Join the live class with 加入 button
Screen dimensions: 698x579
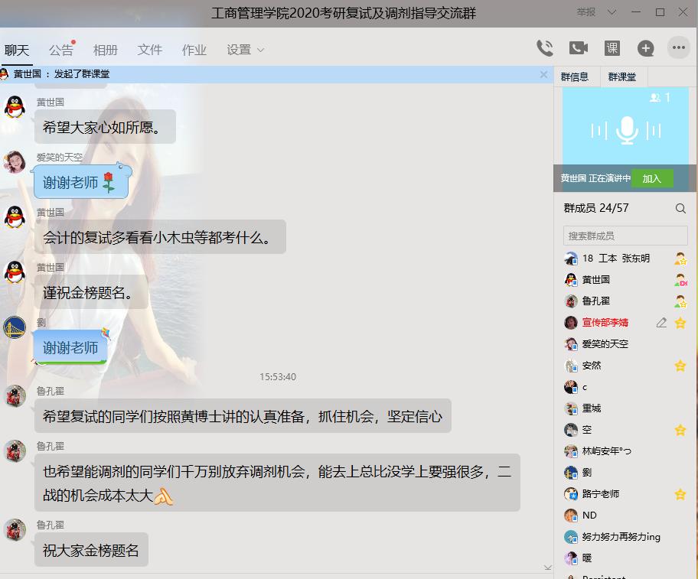click(x=651, y=178)
